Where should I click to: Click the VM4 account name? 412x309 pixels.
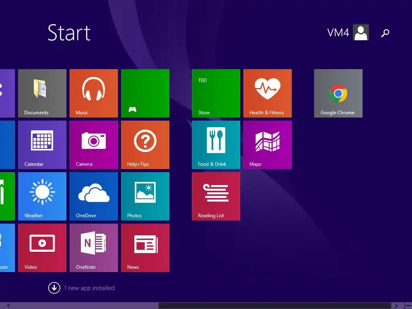coord(338,33)
